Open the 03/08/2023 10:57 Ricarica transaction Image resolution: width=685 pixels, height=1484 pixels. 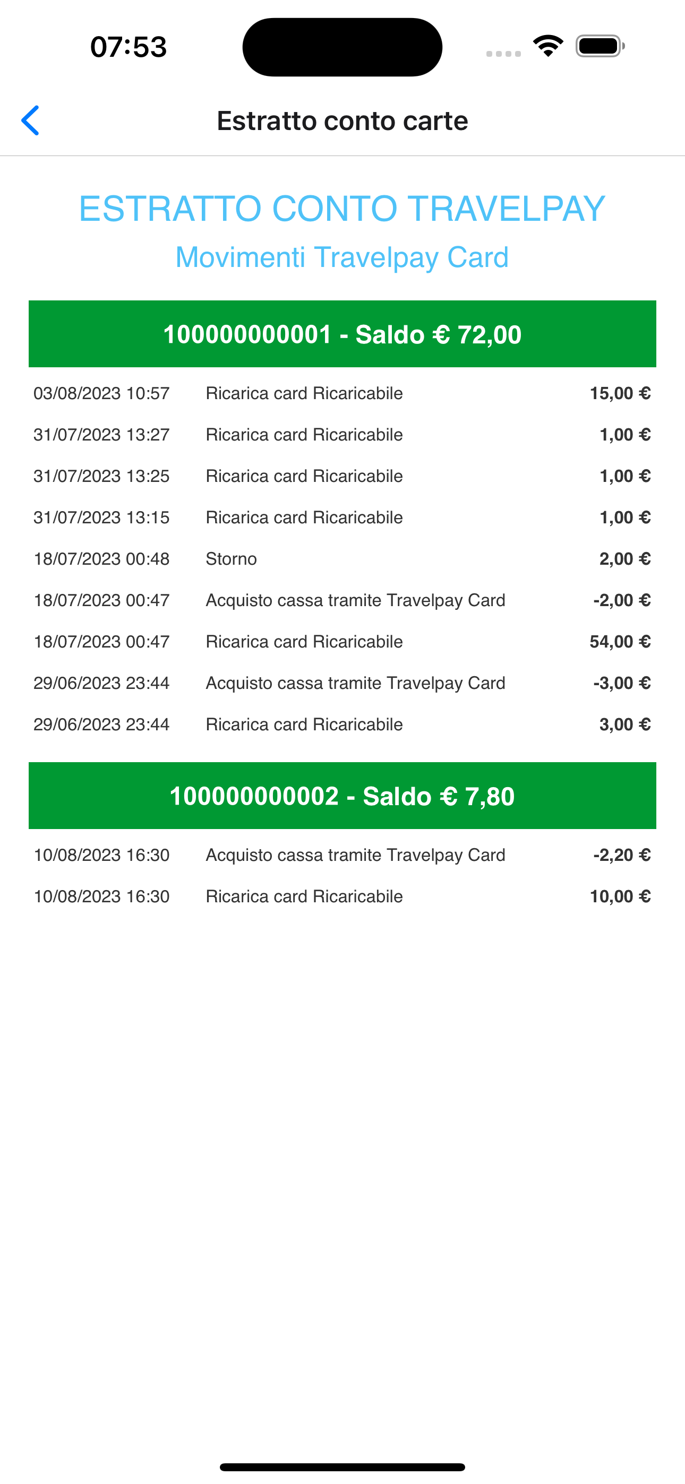coord(343,393)
